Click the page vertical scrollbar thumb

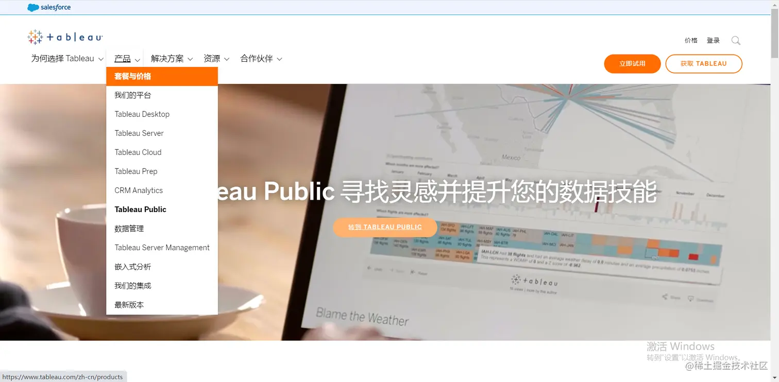pos(774,33)
